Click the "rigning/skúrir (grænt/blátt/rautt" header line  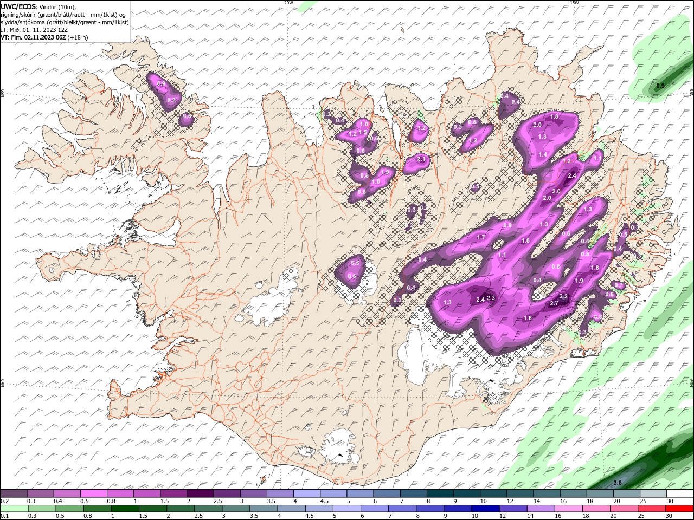coord(62,14)
